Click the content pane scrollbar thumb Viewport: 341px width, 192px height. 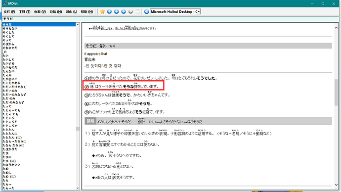click(336, 93)
